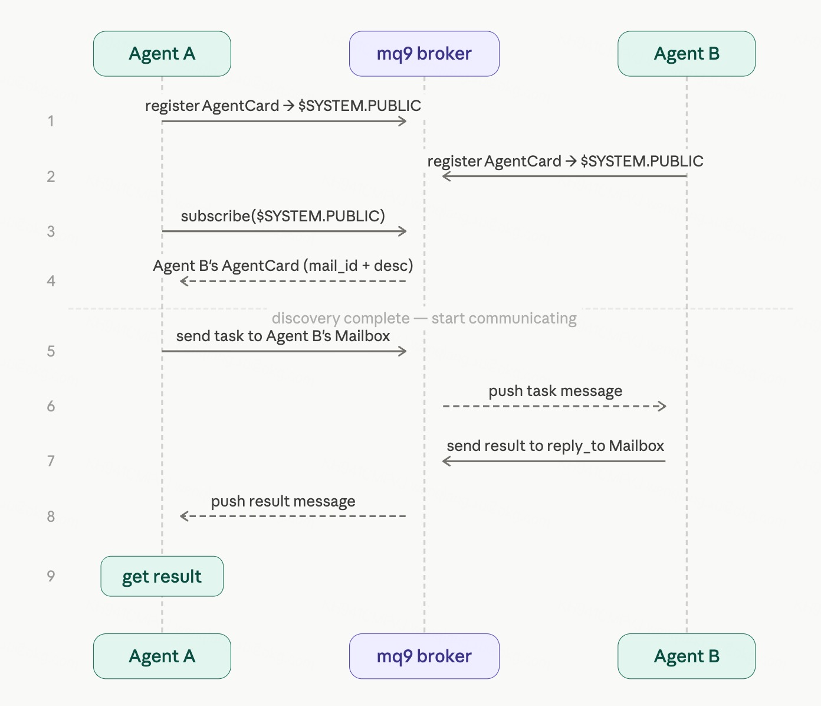The height and width of the screenshot is (706, 821).
Task: Click "send result to reply_to Mailbox" label
Action: (x=555, y=446)
